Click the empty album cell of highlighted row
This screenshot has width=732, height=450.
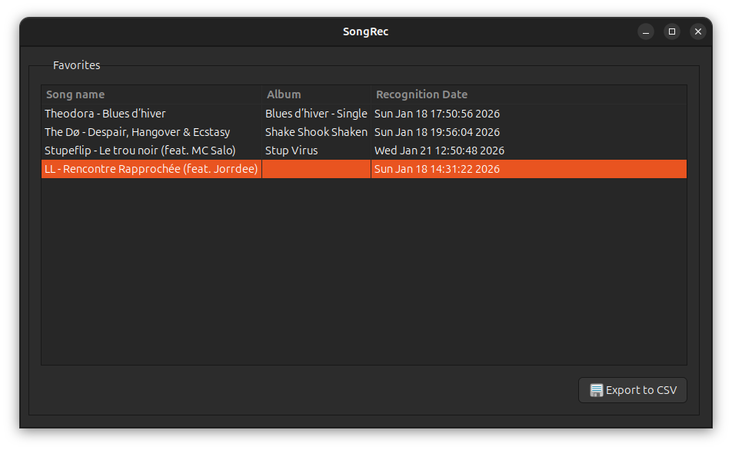pos(316,169)
